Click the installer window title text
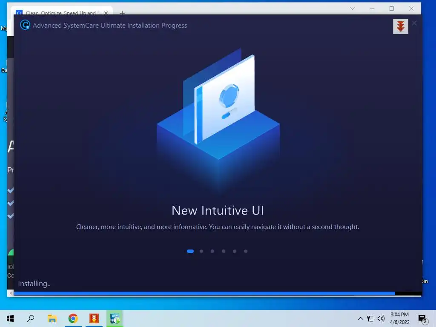 (110, 25)
